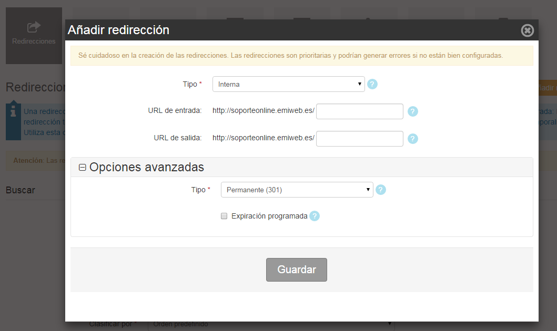This screenshot has height=331, width=557.
Task: Click the URL de entrada label
Action: (175, 111)
